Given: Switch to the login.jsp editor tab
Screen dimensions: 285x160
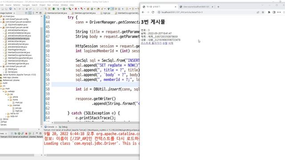Looking at the screenshot, I should pos(106,13).
